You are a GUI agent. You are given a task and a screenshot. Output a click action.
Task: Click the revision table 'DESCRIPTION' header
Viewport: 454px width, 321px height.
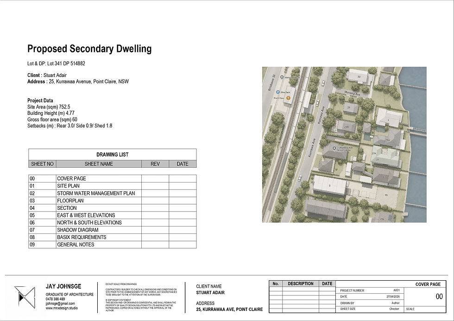click(301, 283)
